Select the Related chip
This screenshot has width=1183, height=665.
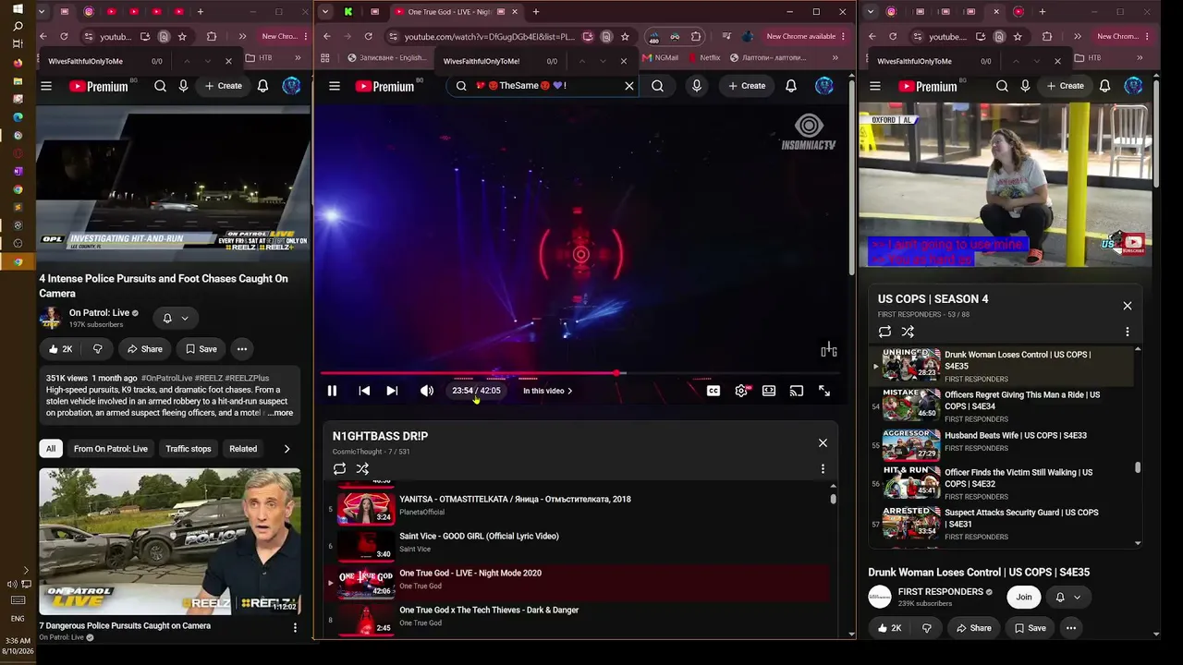pos(243,449)
